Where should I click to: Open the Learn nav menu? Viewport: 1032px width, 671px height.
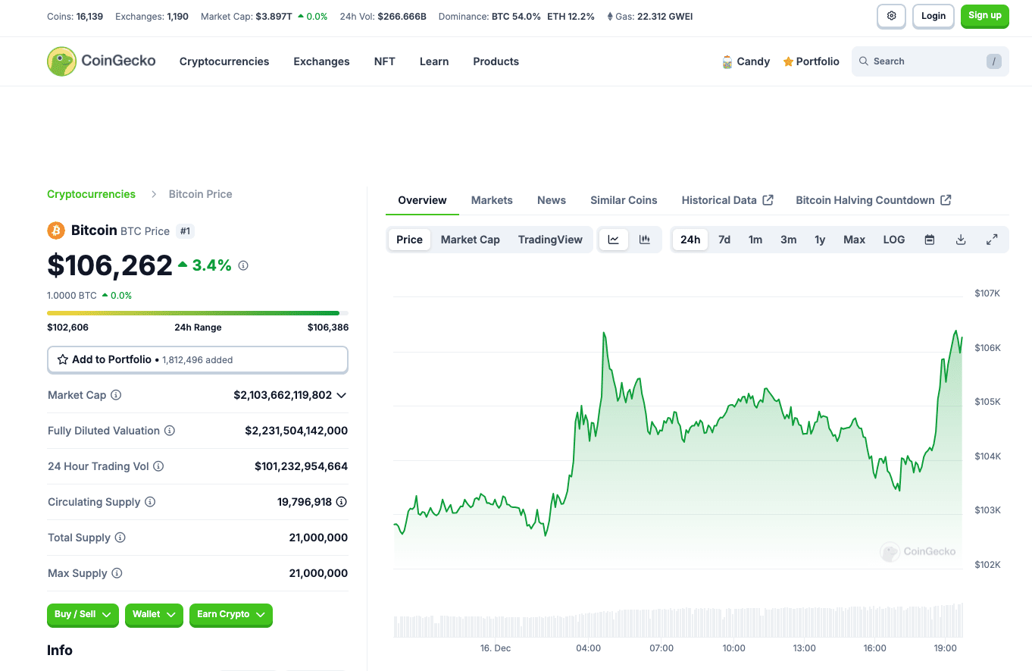coord(434,61)
